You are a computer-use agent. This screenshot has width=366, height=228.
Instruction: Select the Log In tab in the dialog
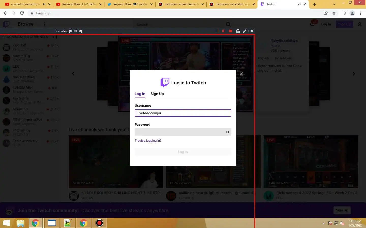point(140,94)
